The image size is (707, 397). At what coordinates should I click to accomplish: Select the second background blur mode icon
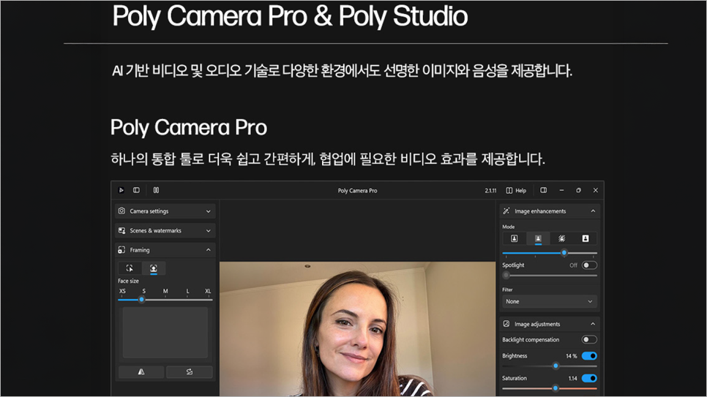click(x=538, y=238)
